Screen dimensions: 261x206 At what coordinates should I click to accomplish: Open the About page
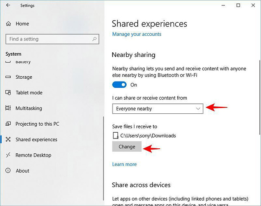(22, 171)
